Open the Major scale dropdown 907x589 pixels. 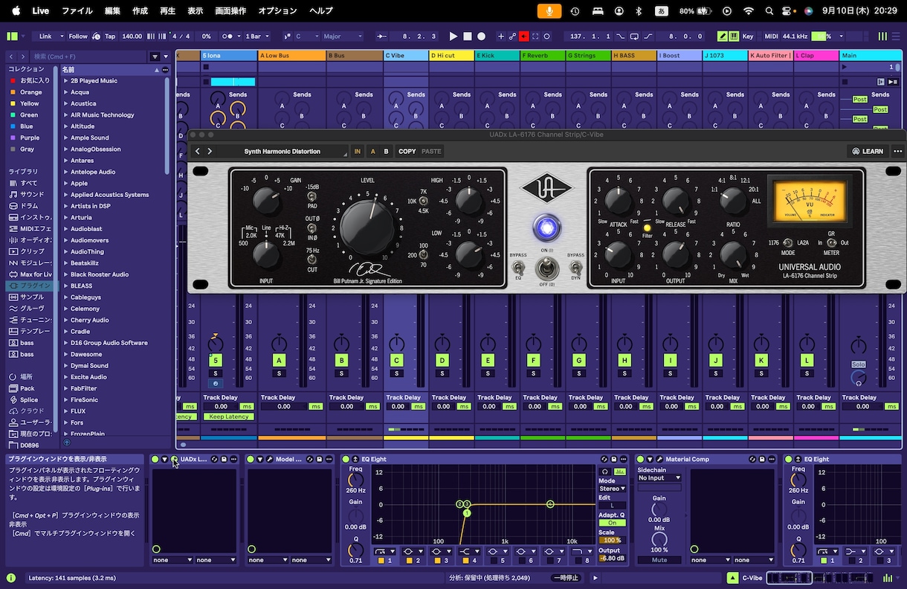(x=342, y=36)
